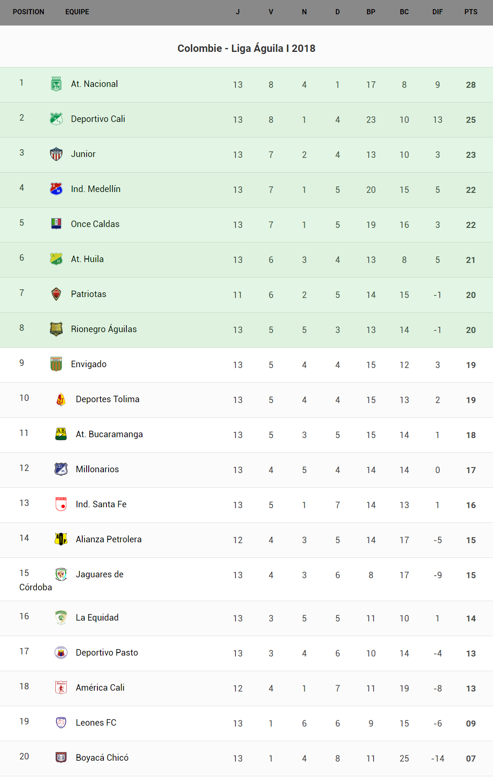
Task: Click the Millonarios club badge
Action: [61, 469]
